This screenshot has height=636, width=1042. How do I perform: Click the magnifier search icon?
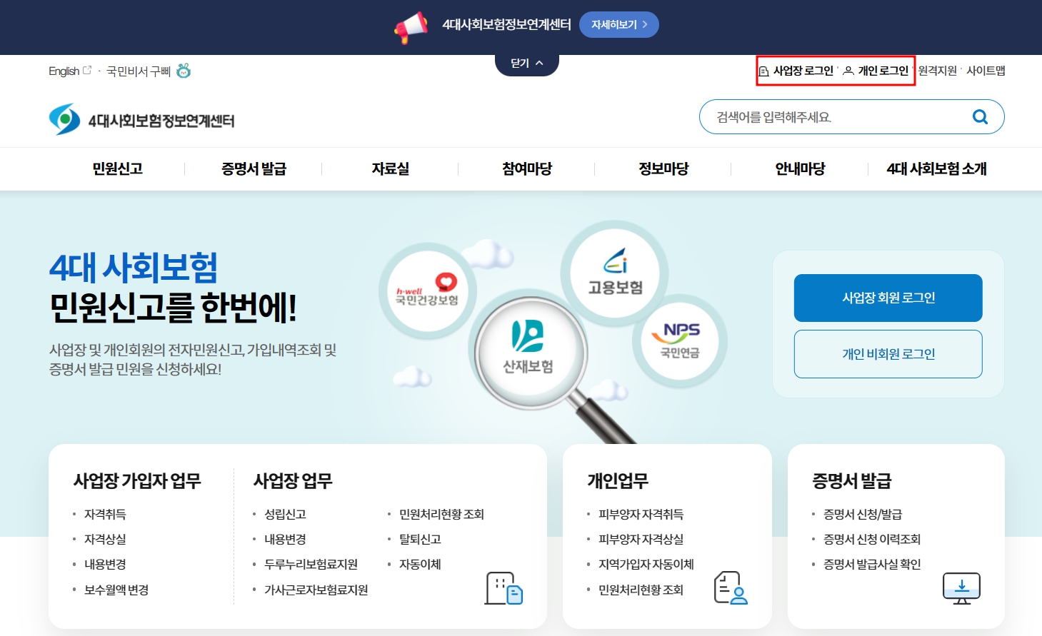tap(980, 117)
